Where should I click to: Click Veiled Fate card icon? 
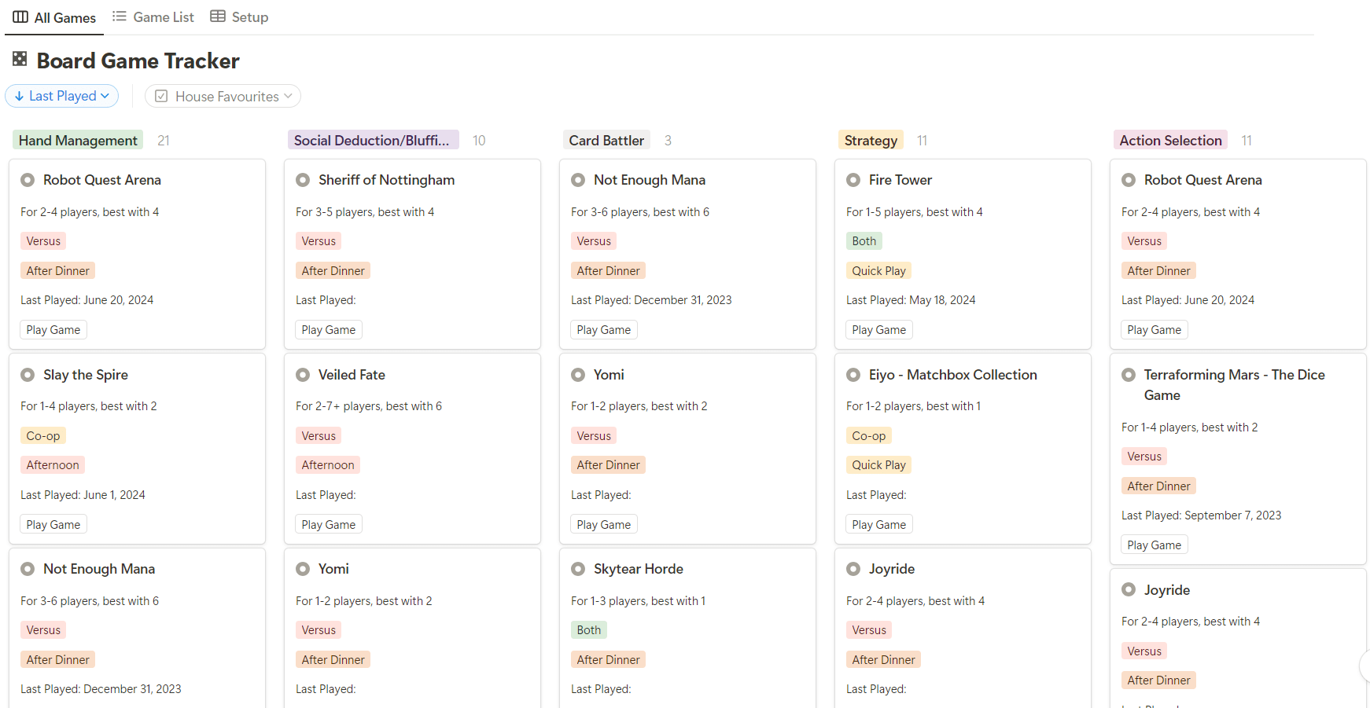[x=303, y=375]
